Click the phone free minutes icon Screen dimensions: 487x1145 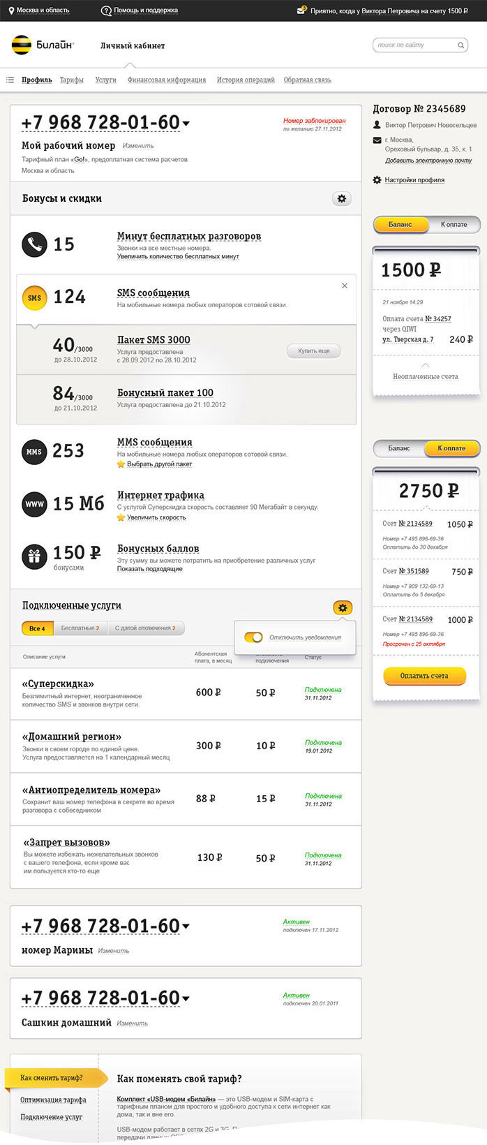(34, 244)
